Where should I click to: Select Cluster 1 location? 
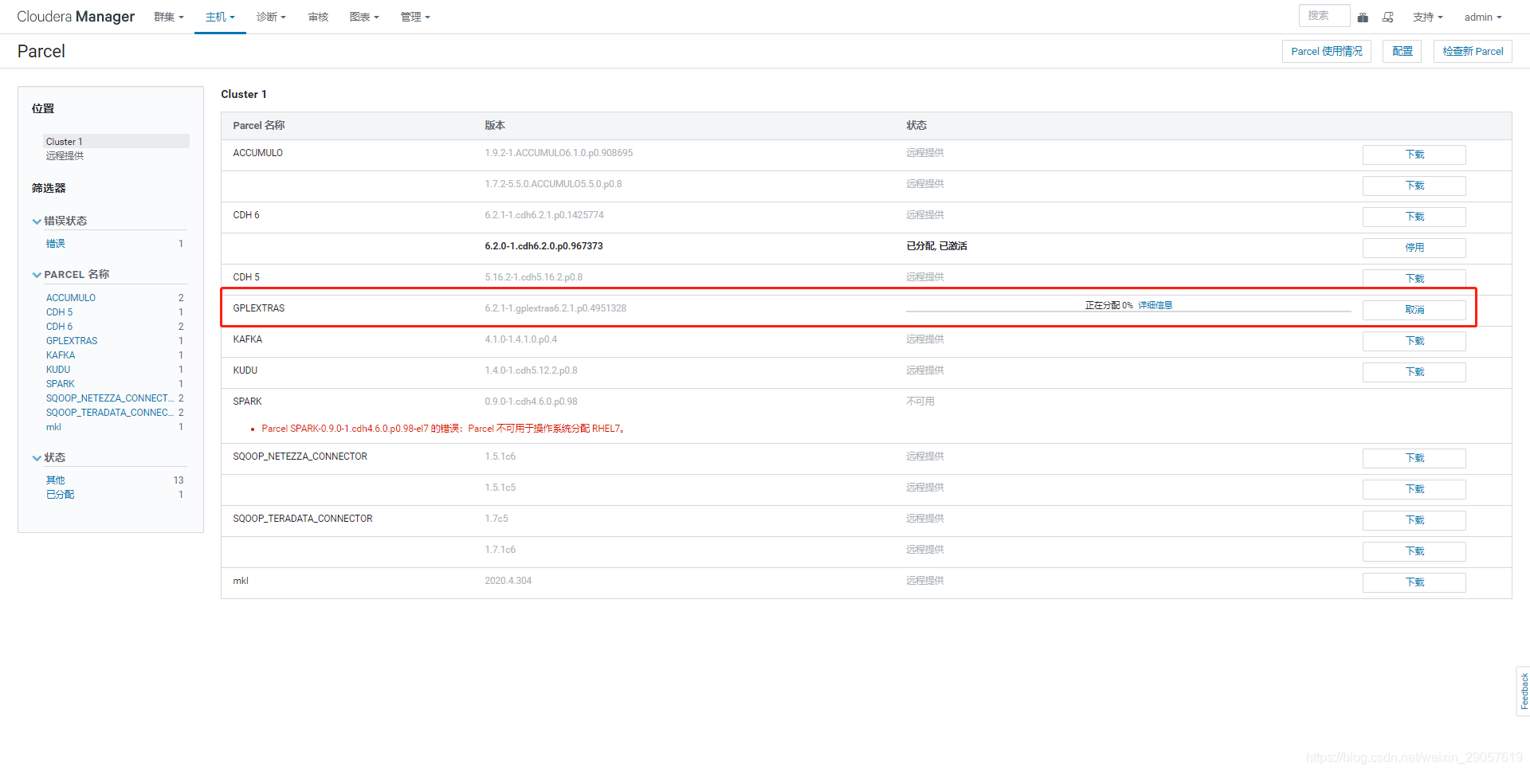click(116, 141)
